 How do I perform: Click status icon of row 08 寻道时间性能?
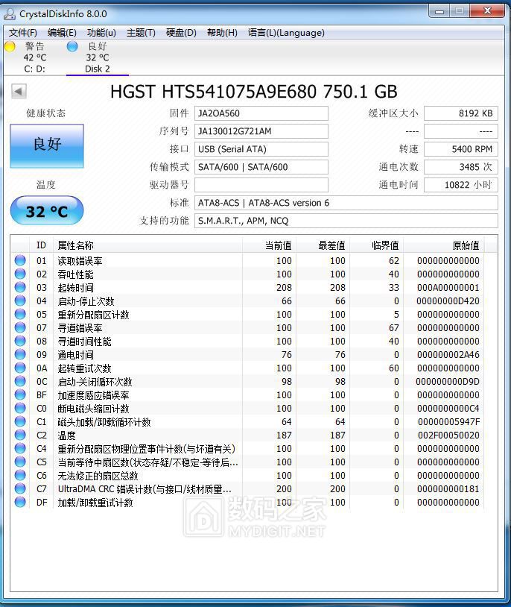pyautogui.click(x=20, y=341)
